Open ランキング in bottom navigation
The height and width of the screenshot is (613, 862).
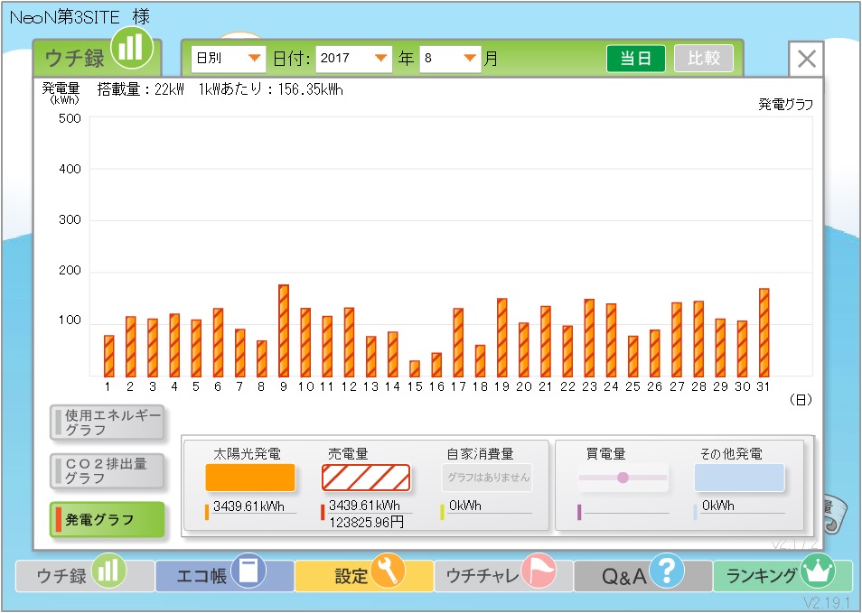point(782,575)
